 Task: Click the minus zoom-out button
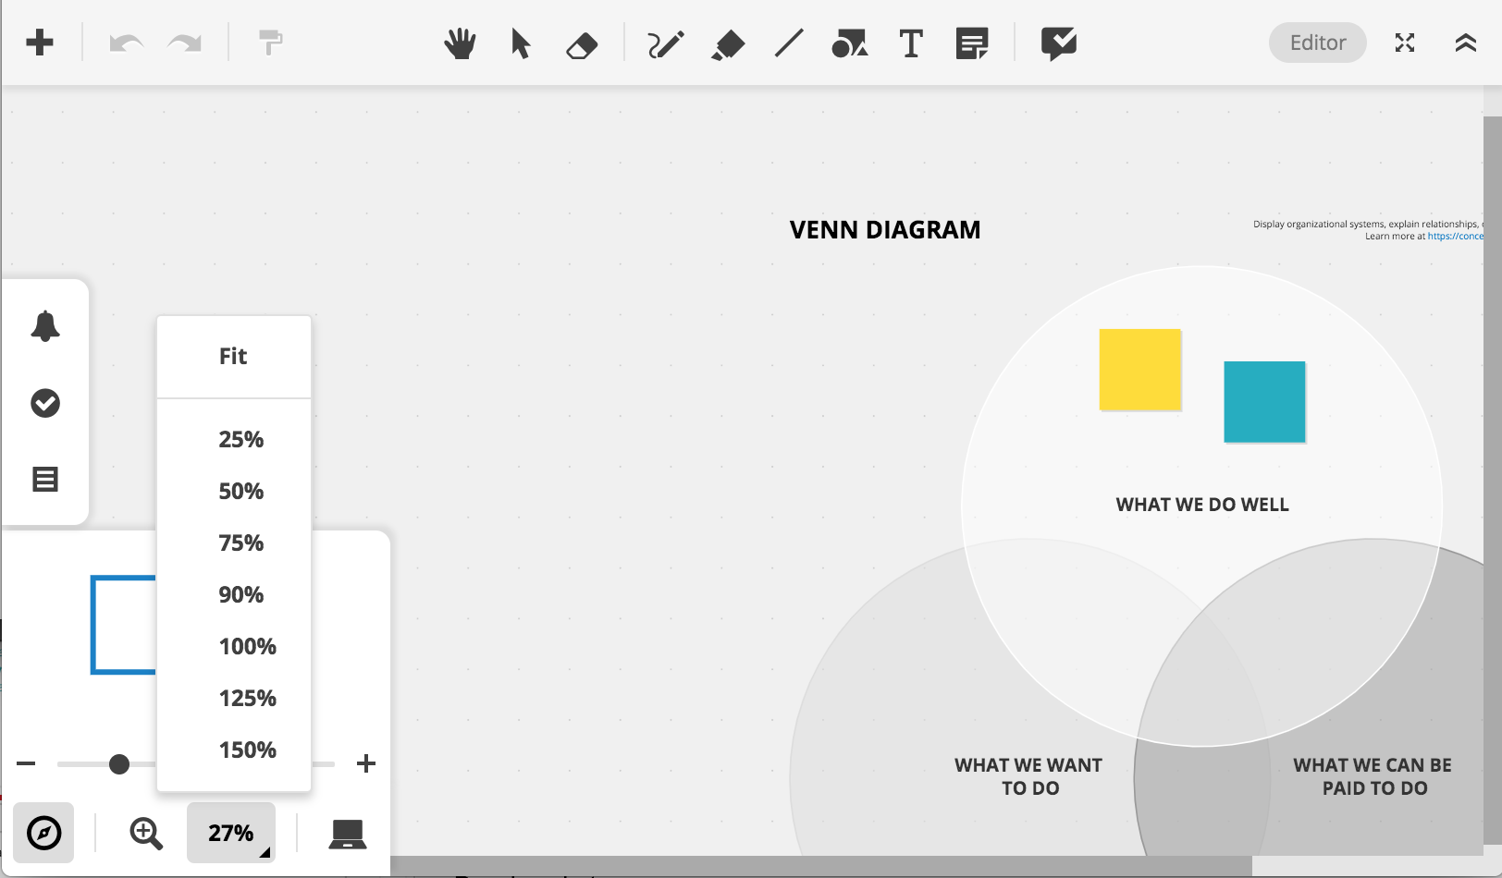coord(26,763)
